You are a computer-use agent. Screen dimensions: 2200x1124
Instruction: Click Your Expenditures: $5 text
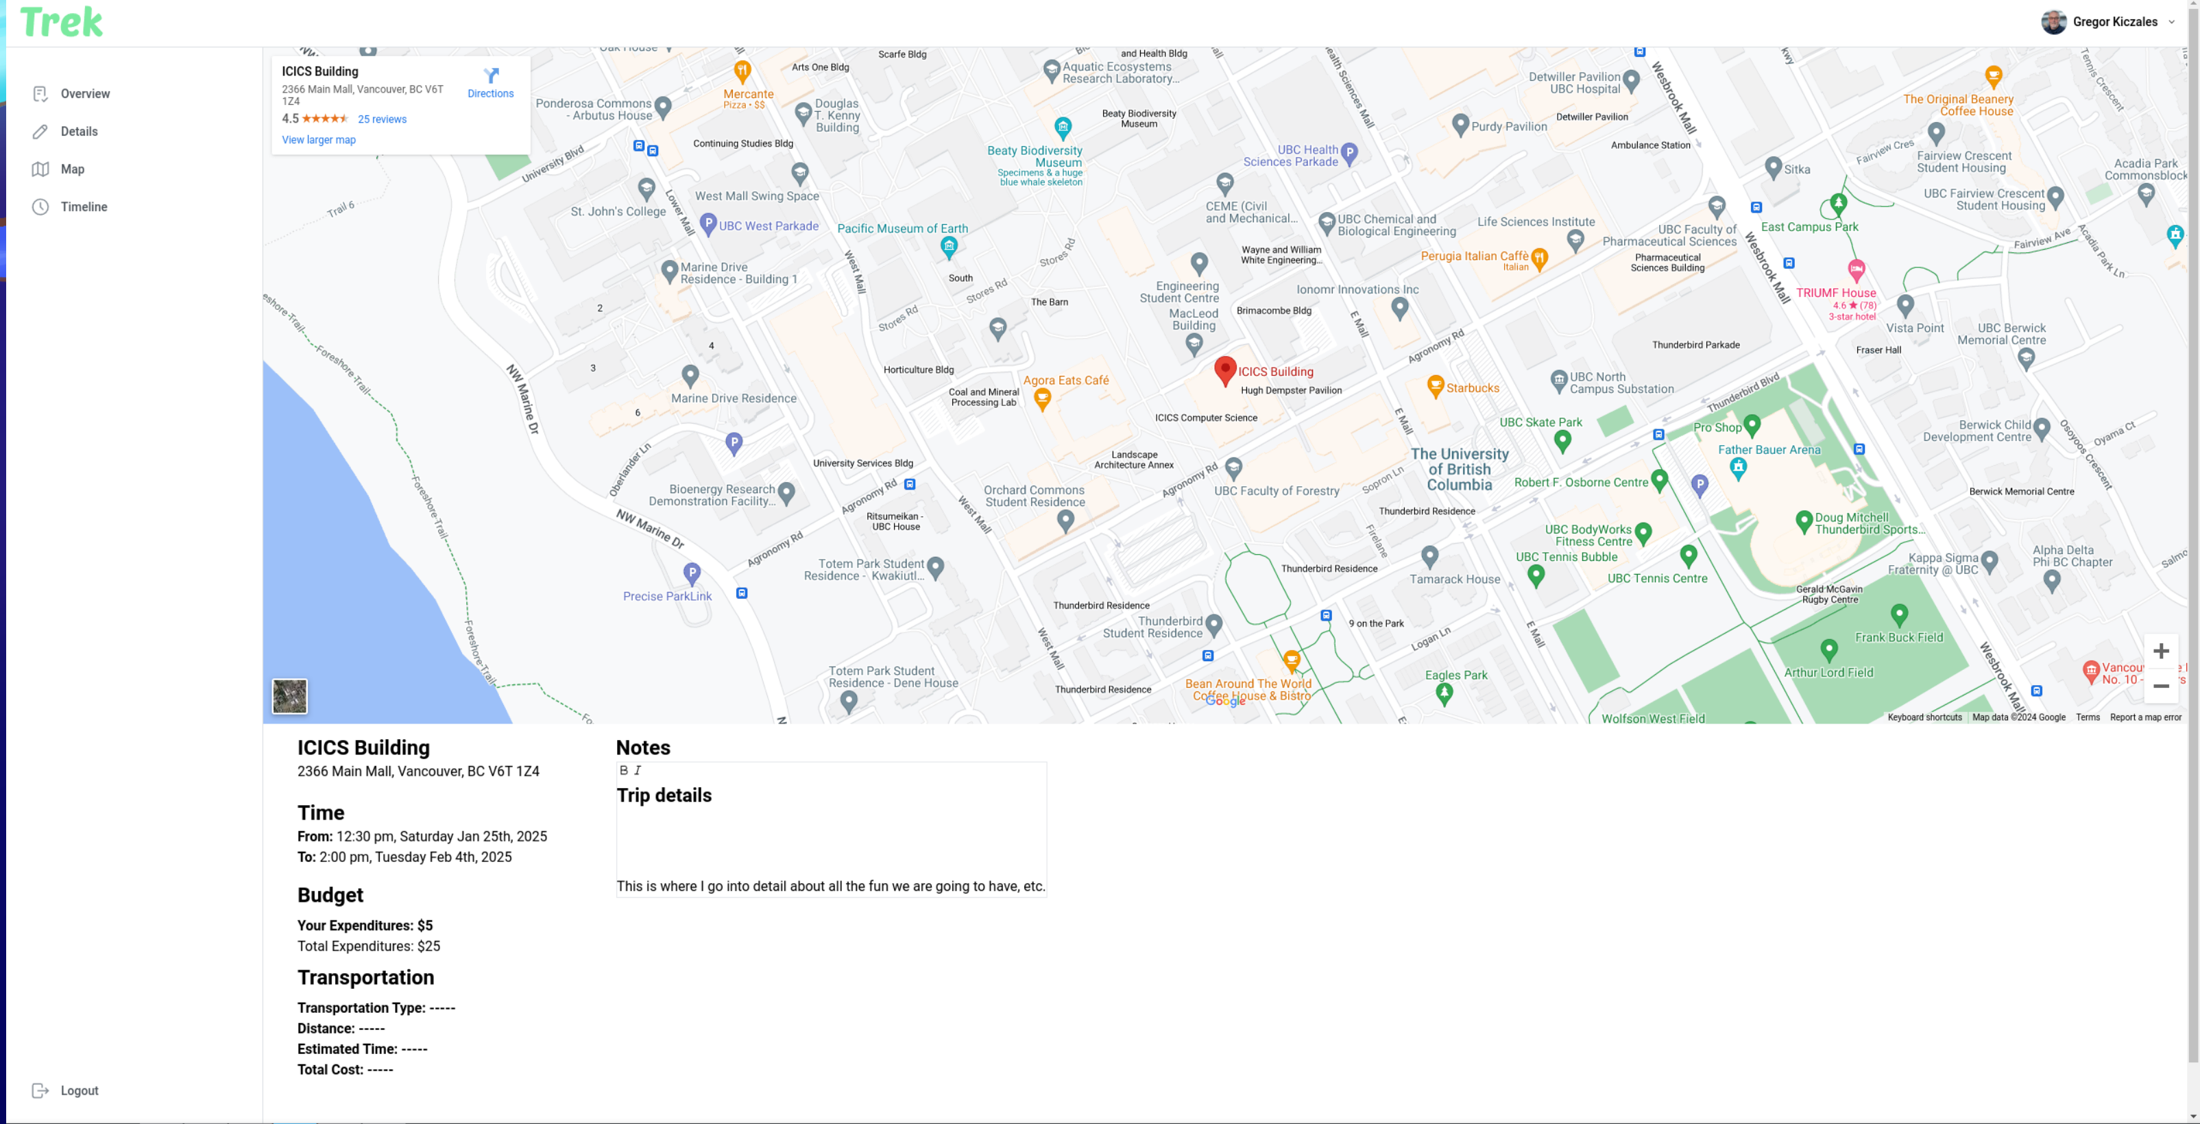(x=365, y=926)
